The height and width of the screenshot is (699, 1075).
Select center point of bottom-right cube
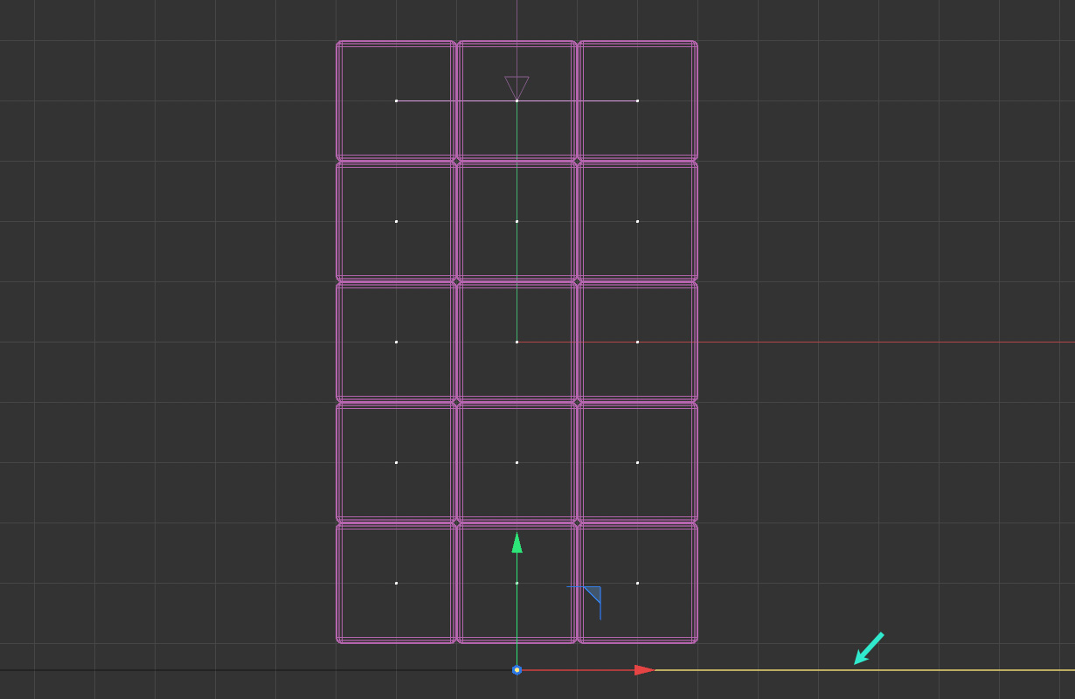(x=637, y=583)
